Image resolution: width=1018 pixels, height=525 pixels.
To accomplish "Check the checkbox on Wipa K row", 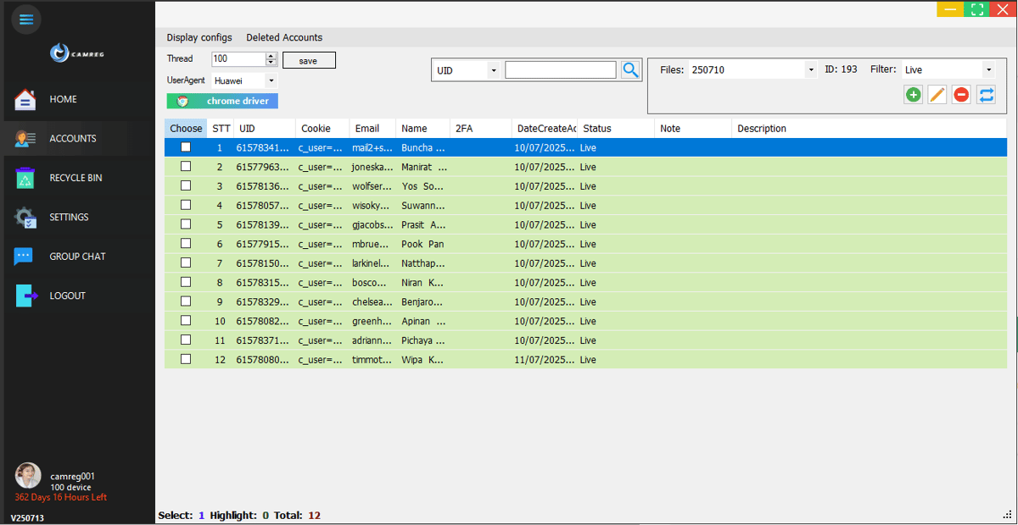I will [185, 358].
